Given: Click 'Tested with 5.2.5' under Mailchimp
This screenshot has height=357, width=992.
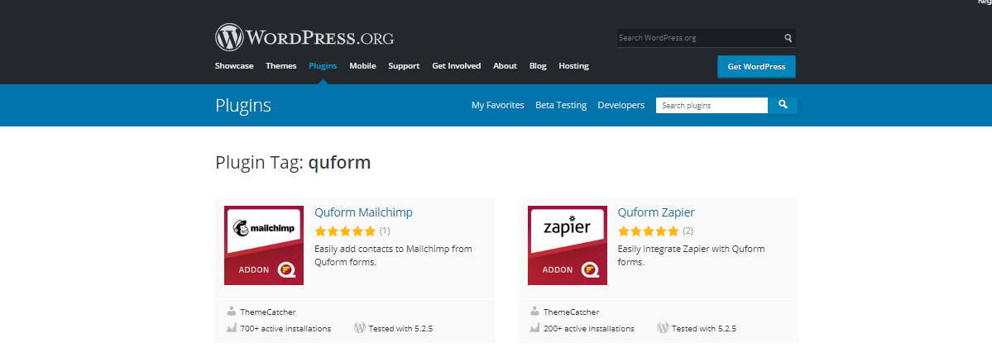Looking at the screenshot, I should click(400, 329).
